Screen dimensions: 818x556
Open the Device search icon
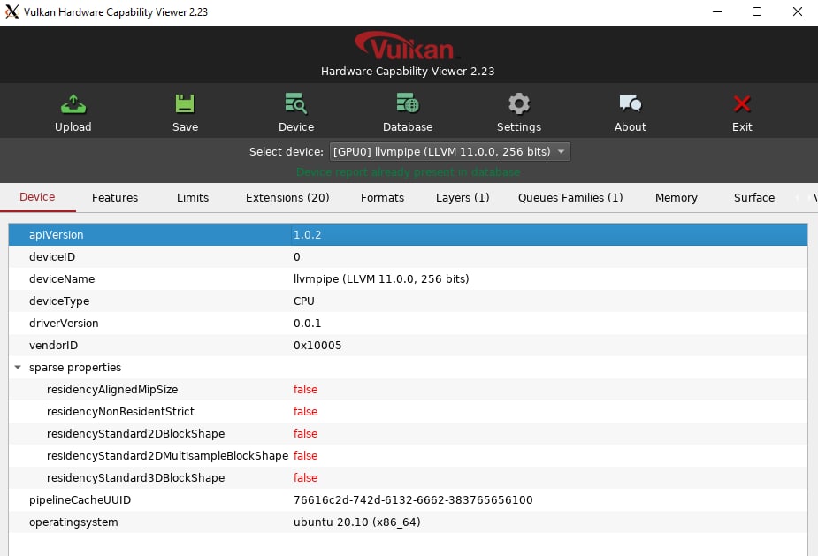[295, 103]
